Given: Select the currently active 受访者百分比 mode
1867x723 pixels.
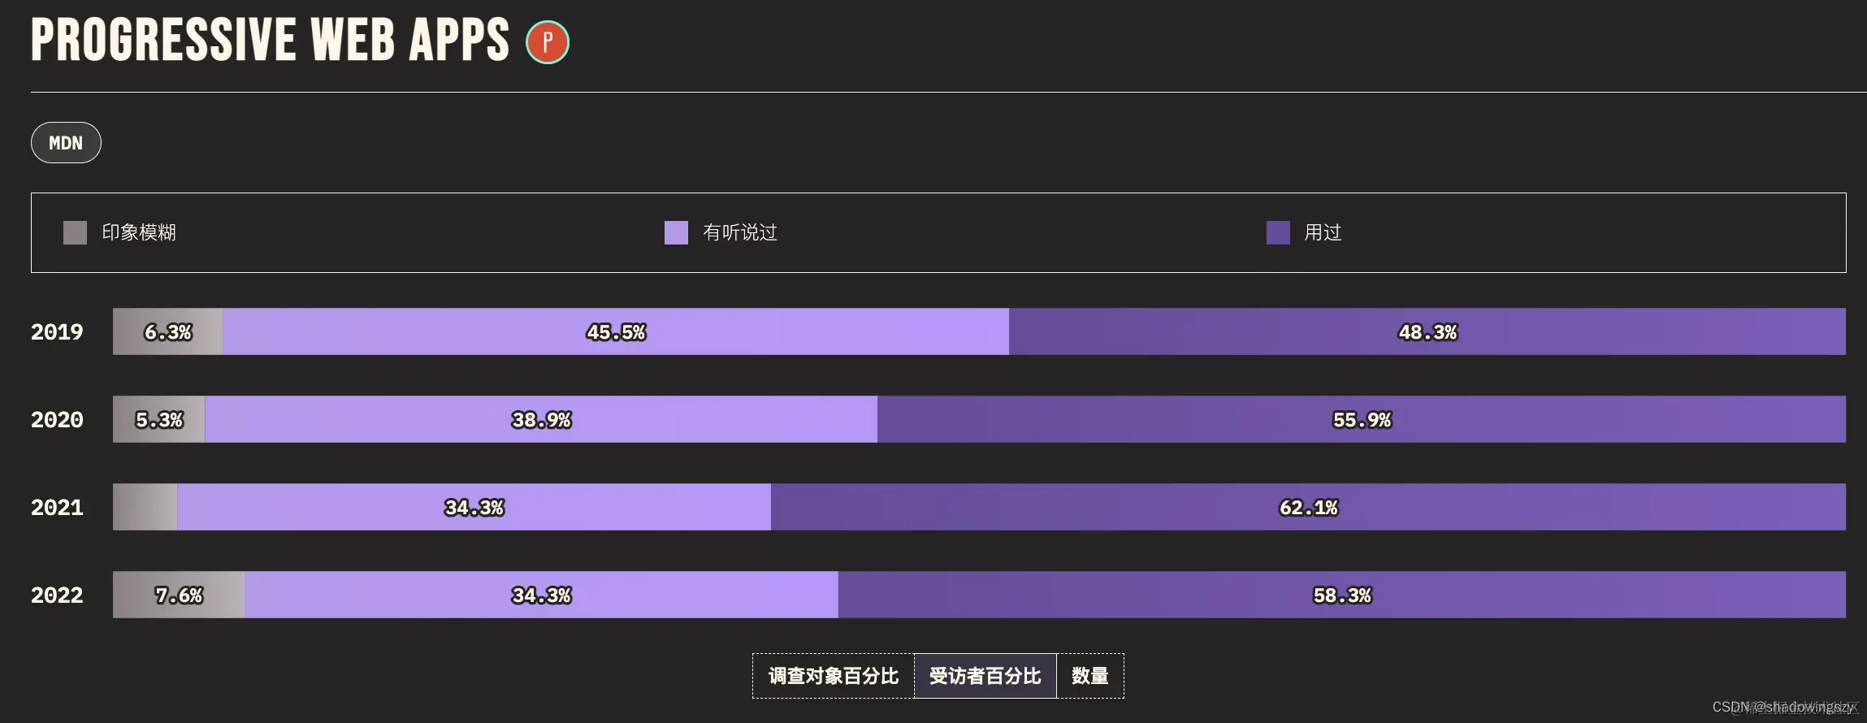Looking at the screenshot, I should (986, 675).
